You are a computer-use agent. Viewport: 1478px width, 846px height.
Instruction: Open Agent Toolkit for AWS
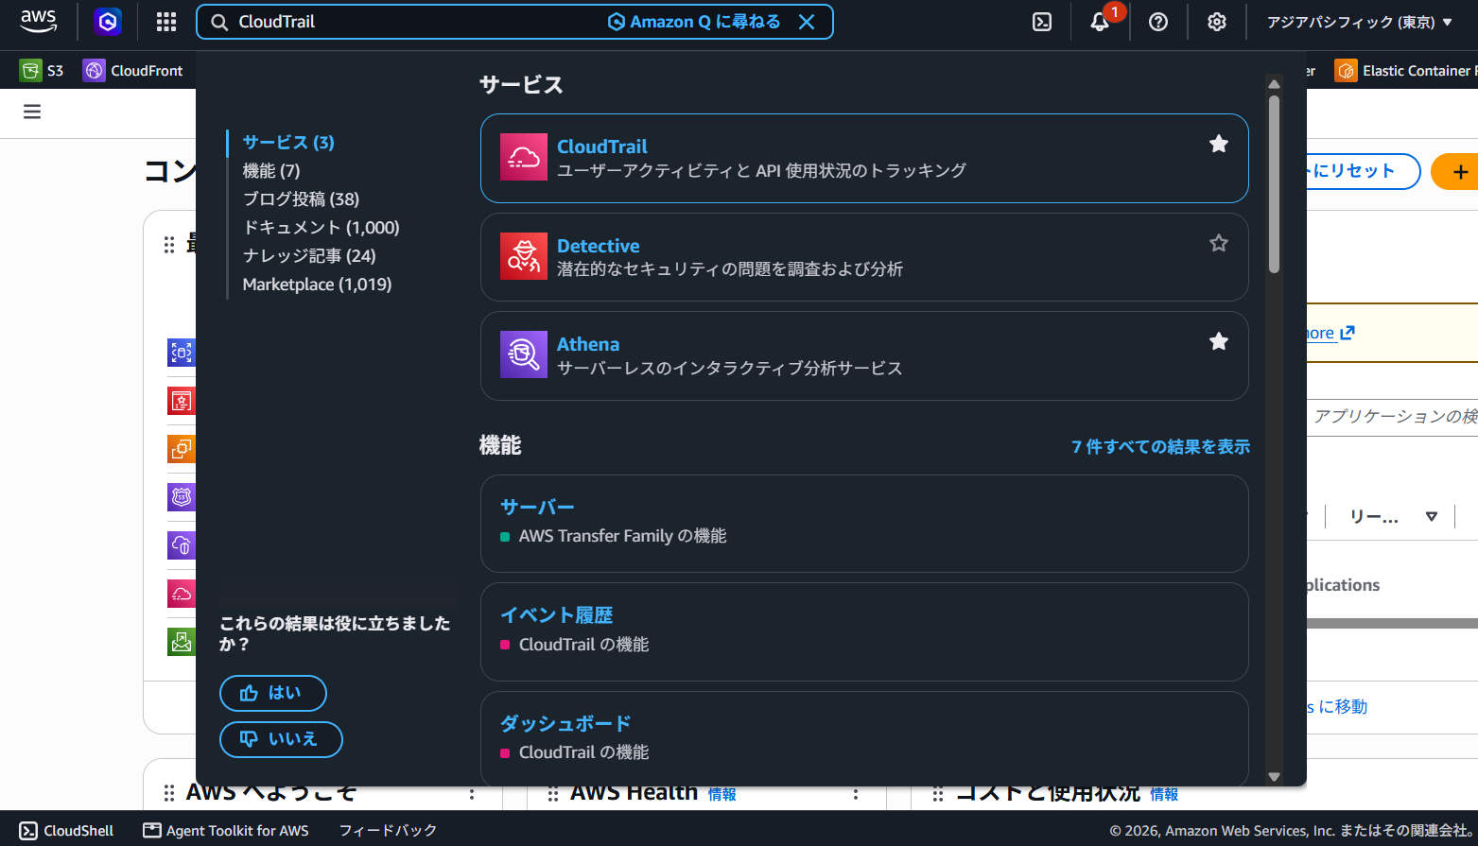pyautogui.click(x=226, y=830)
